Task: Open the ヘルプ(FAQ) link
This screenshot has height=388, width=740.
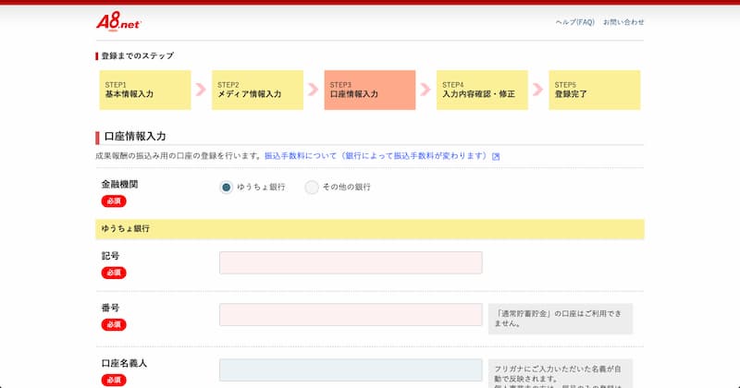Action: point(574,22)
